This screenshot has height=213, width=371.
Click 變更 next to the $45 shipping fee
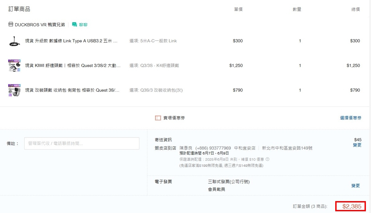357,145
